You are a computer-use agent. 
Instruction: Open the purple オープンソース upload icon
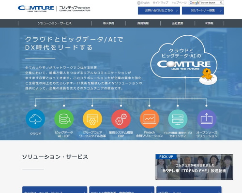207,119
